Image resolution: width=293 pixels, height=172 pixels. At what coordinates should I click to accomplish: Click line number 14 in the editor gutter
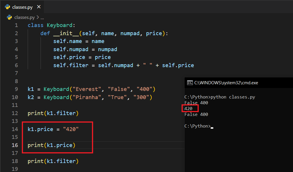(x=15, y=129)
